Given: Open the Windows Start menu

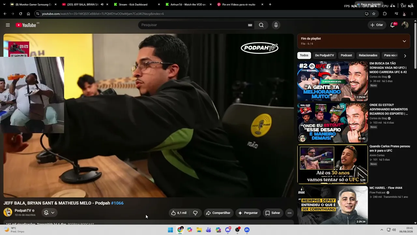Looking at the screenshot, I should coord(170,230).
